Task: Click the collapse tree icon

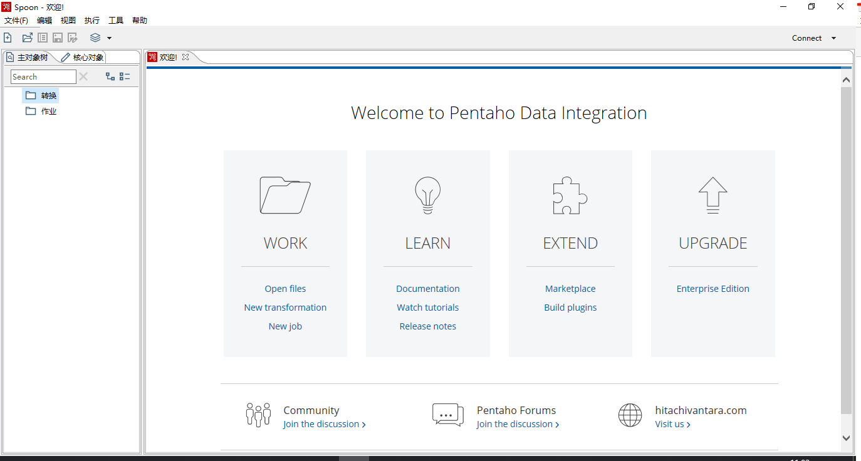Action: pyautogui.click(x=125, y=76)
